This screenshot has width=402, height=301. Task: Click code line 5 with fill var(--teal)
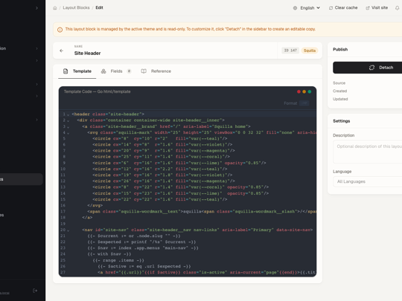click(x=160, y=138)
